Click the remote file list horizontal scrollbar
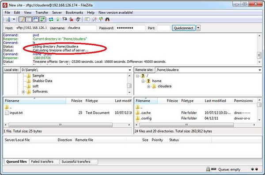 coord(186,125)
